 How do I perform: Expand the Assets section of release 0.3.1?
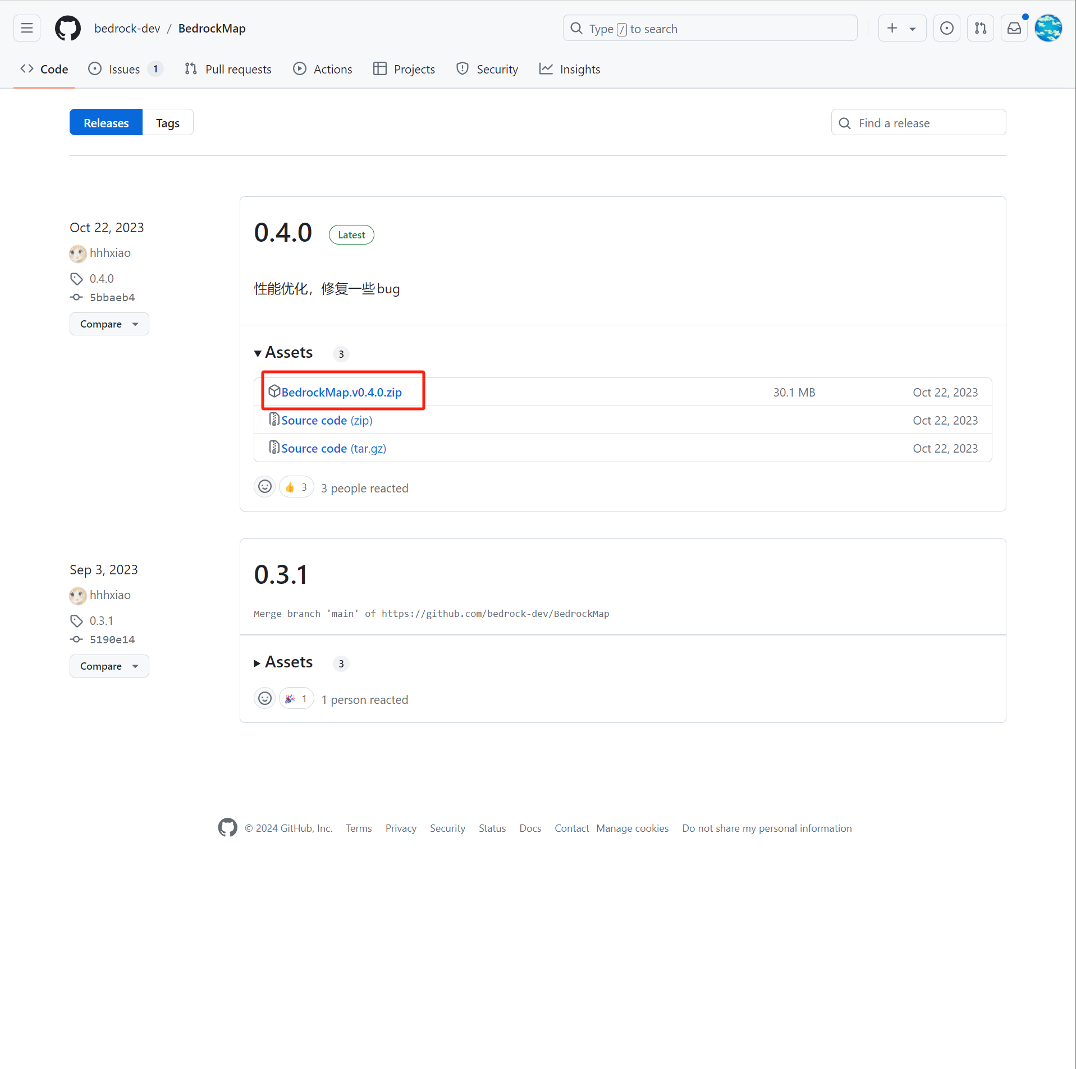coord(283,662)
